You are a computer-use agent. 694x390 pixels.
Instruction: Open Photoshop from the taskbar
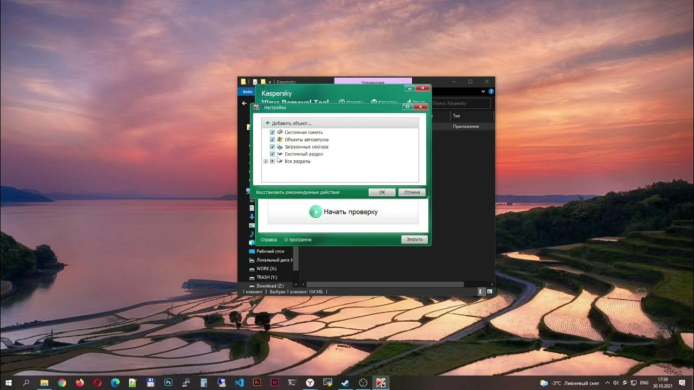click(168, 382)
